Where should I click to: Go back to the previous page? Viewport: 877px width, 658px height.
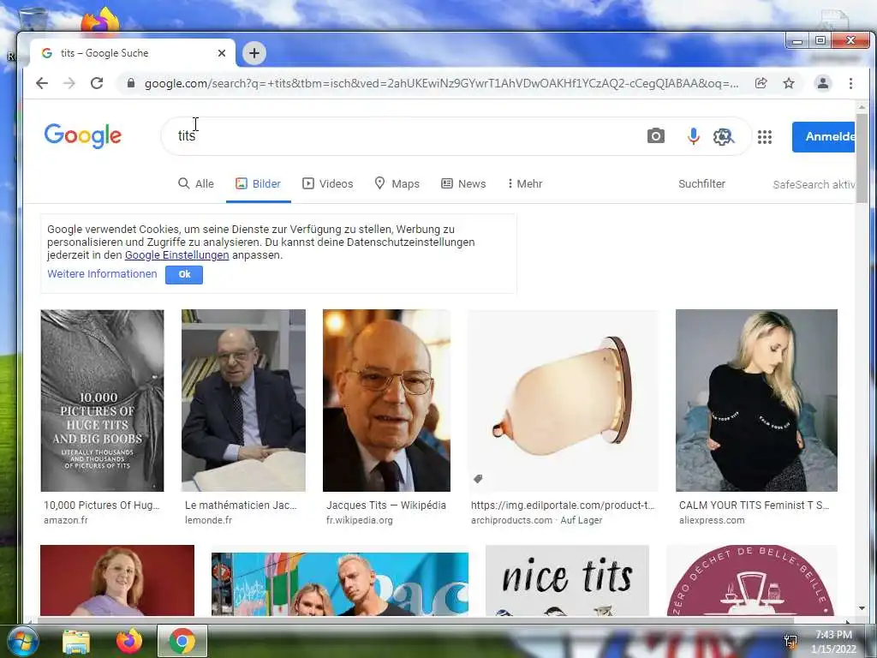click(x=42, y=83)
